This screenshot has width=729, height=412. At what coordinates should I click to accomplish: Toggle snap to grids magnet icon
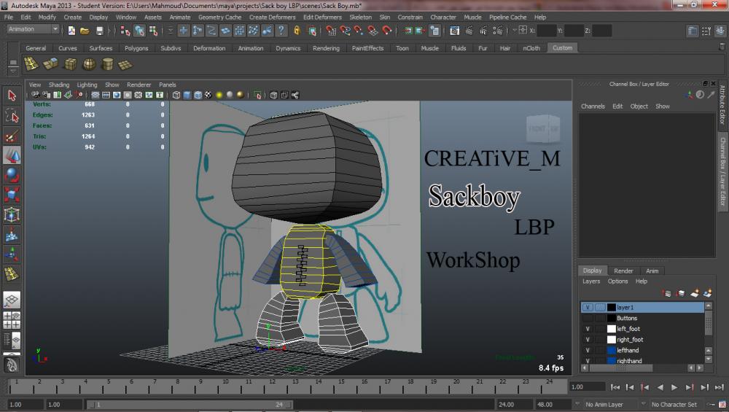click(331, 31)
